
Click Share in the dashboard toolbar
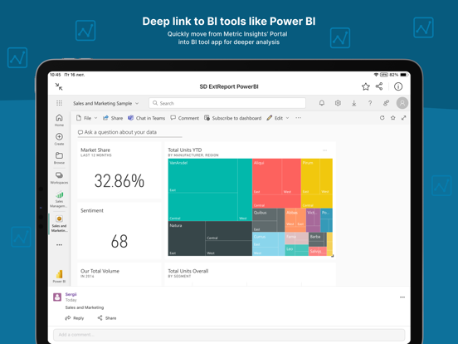coord(113,118)
